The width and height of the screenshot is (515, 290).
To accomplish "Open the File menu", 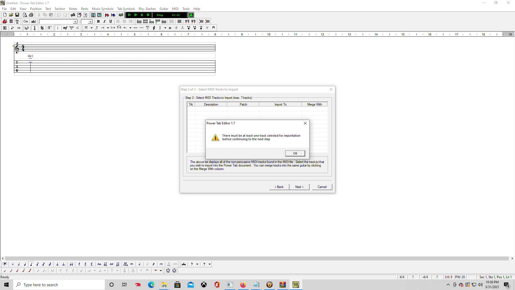I will click(4, 9).
